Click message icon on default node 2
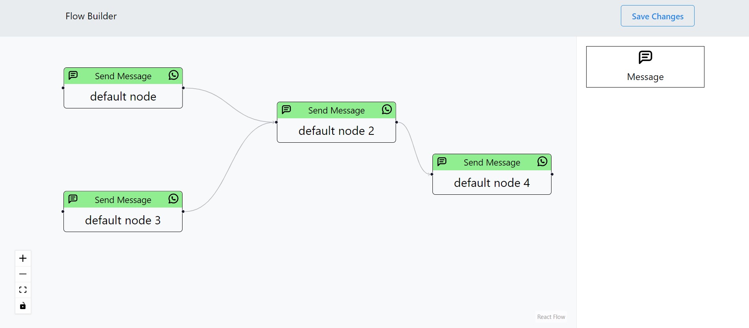Viewport: 749px width, 328px height. pyautogui.click(x=287, y=110)
